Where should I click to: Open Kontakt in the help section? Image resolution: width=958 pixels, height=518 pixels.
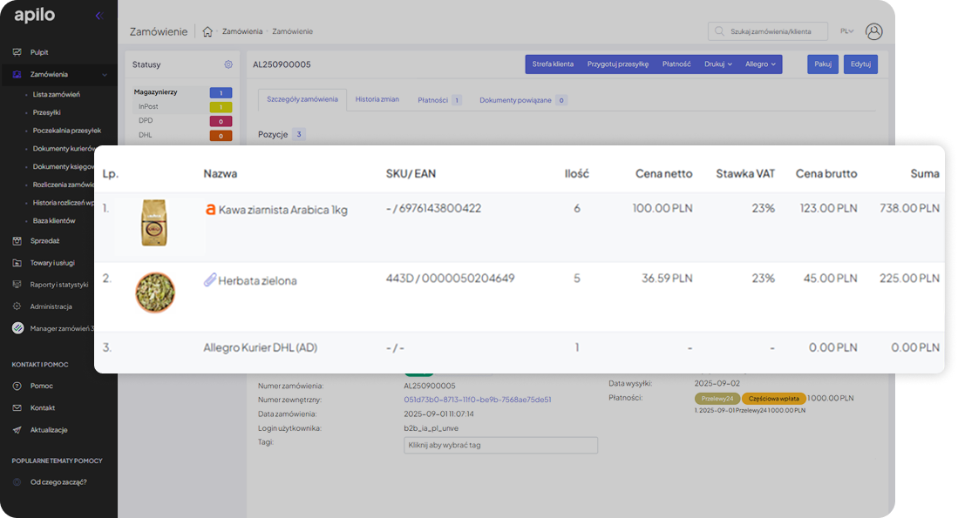43,407
